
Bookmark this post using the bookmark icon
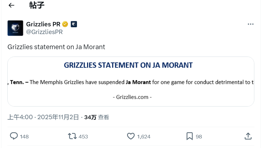(189, 136)
